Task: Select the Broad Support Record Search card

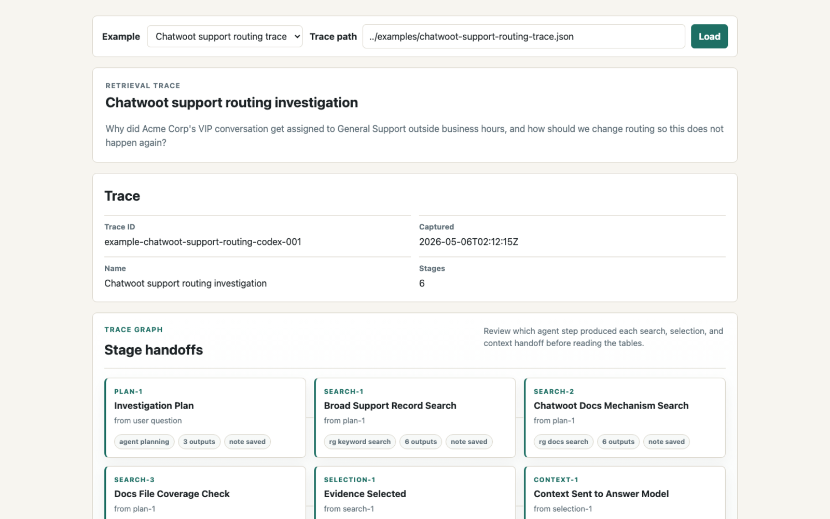Action: pos(415,418)
